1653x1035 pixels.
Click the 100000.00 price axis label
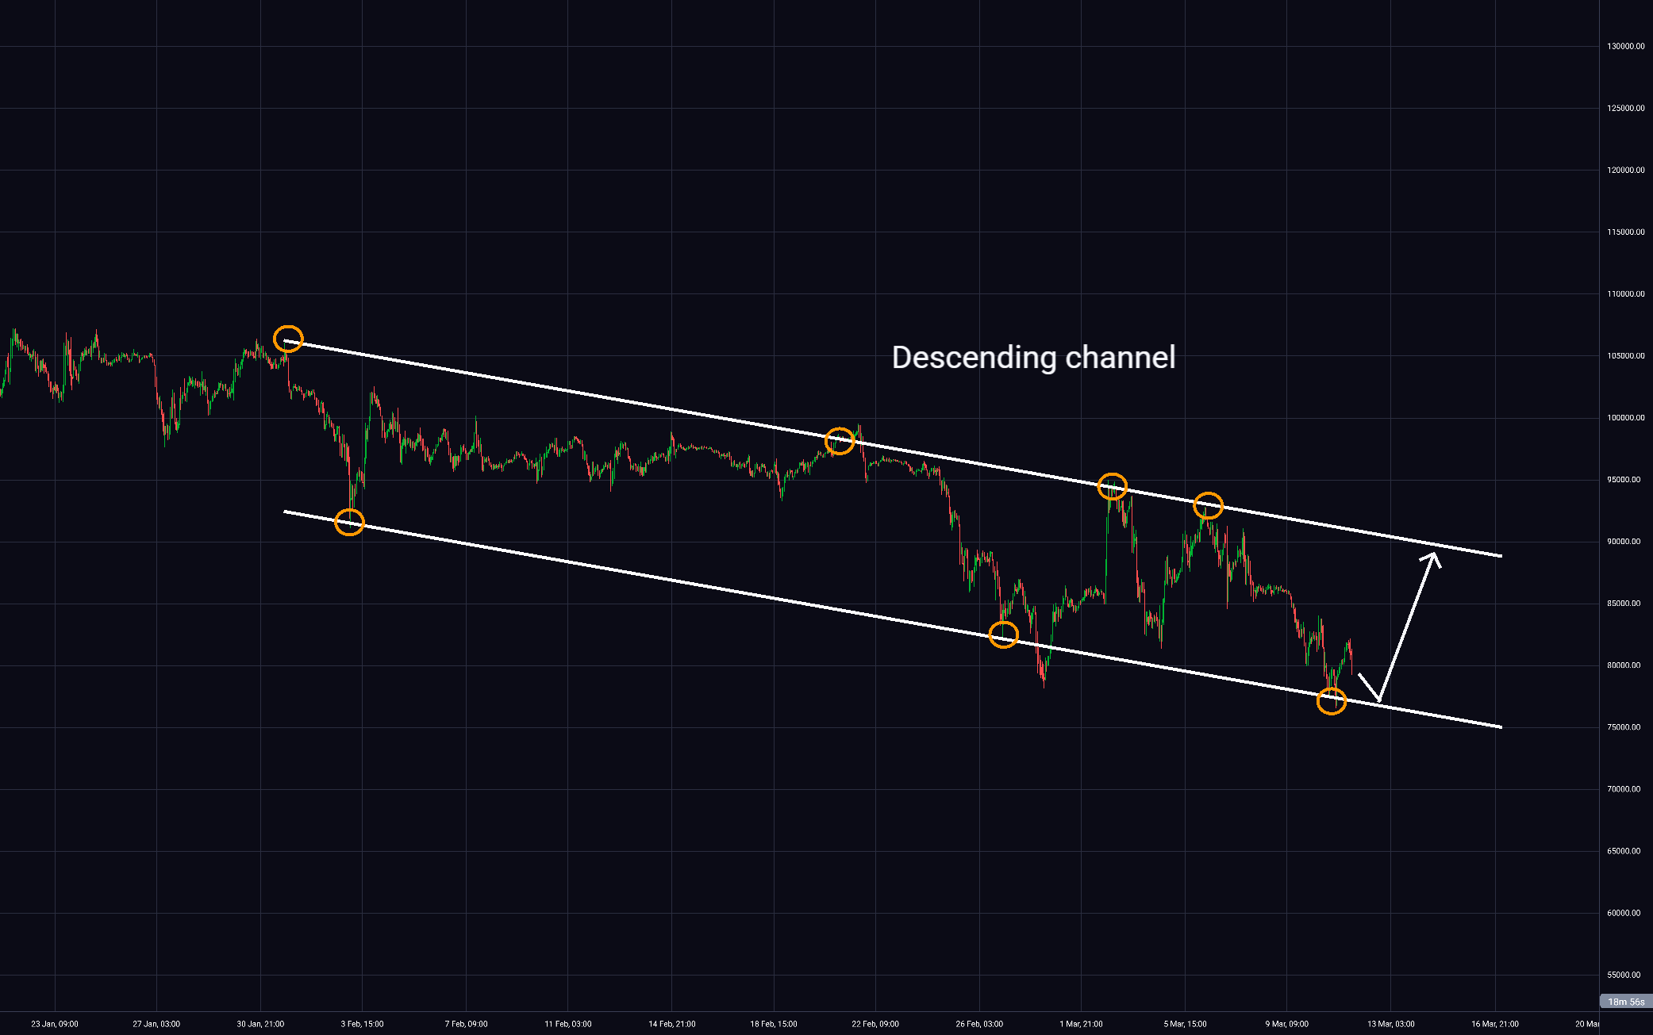point(1625,418)
